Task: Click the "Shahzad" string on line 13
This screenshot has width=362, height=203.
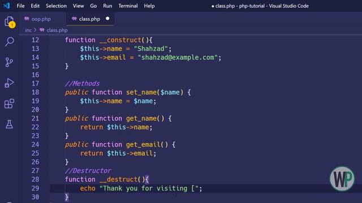Action: pyautogui.click(x=151, y=49)
